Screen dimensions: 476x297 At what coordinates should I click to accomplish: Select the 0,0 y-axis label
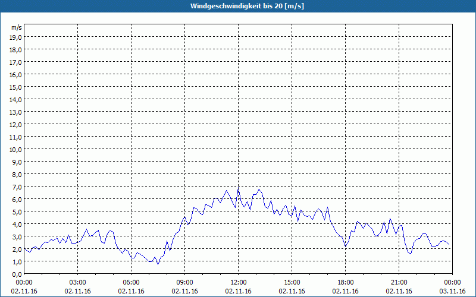(17, 274)
